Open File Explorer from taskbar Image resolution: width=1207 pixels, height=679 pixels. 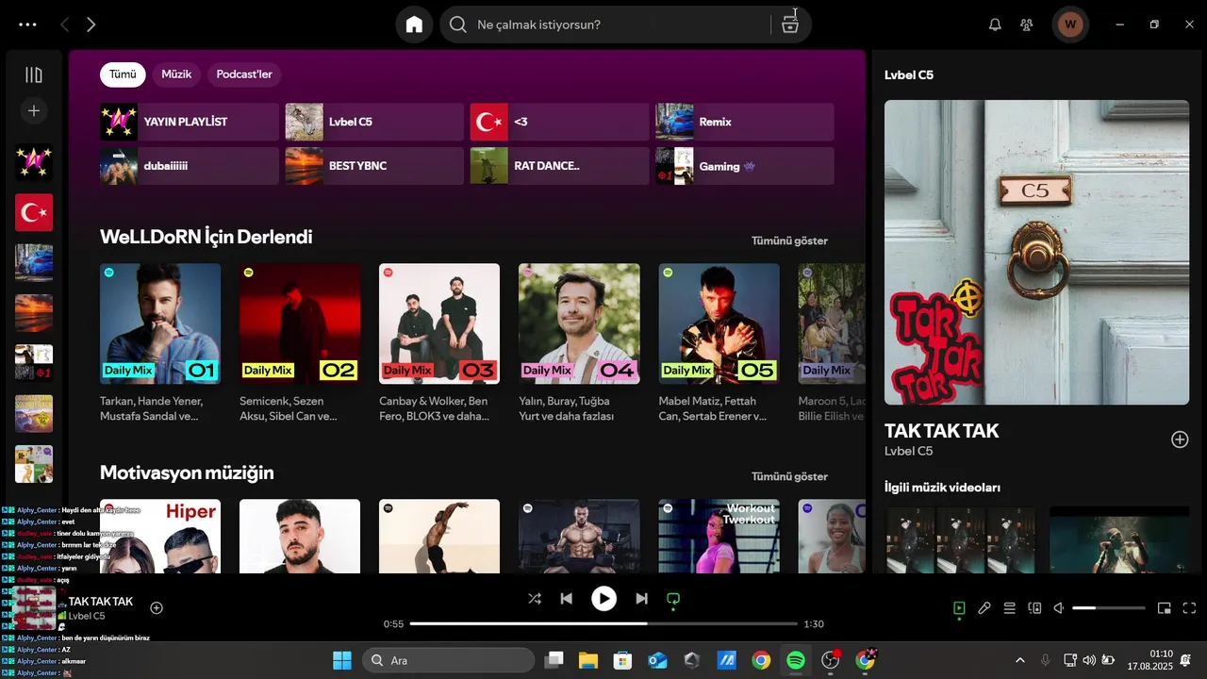point(588,660)
